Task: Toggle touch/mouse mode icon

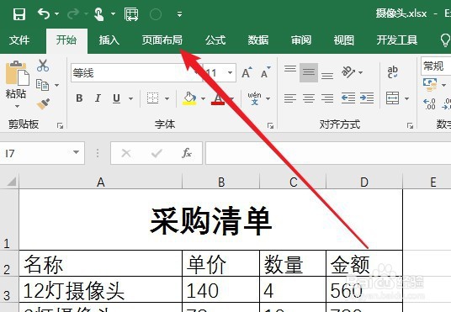Action: (x=99, y=14)
